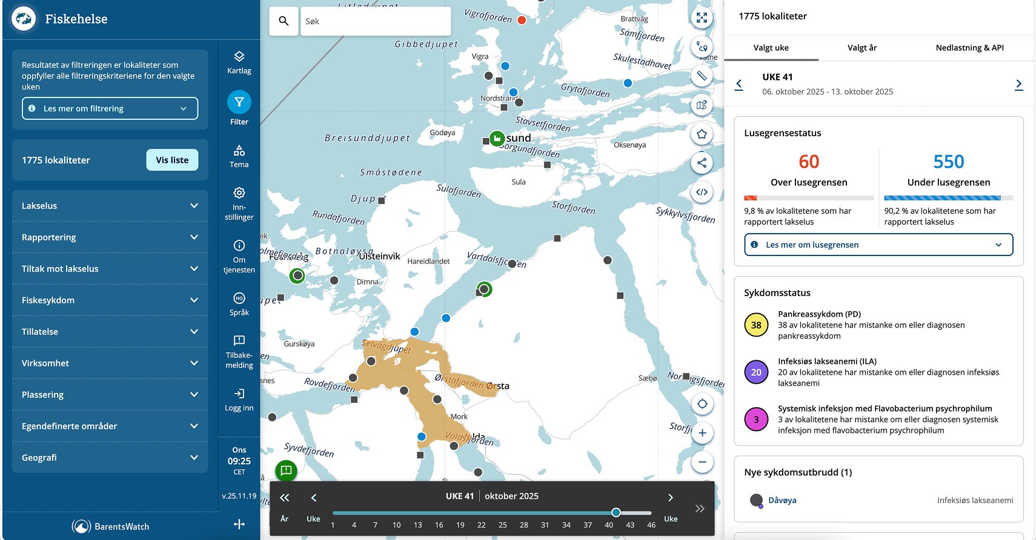Click the fullscreen map icon
This screenshot has width=1036, height=540.
(702, 18)
